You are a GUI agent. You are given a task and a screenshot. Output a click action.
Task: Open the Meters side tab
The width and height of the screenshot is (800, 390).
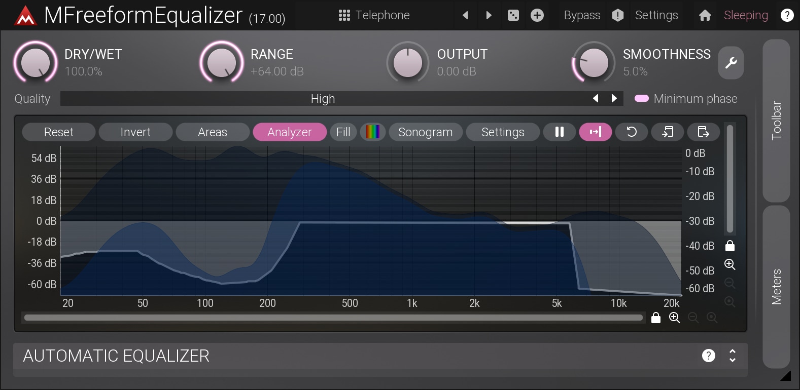click(776, 287)
